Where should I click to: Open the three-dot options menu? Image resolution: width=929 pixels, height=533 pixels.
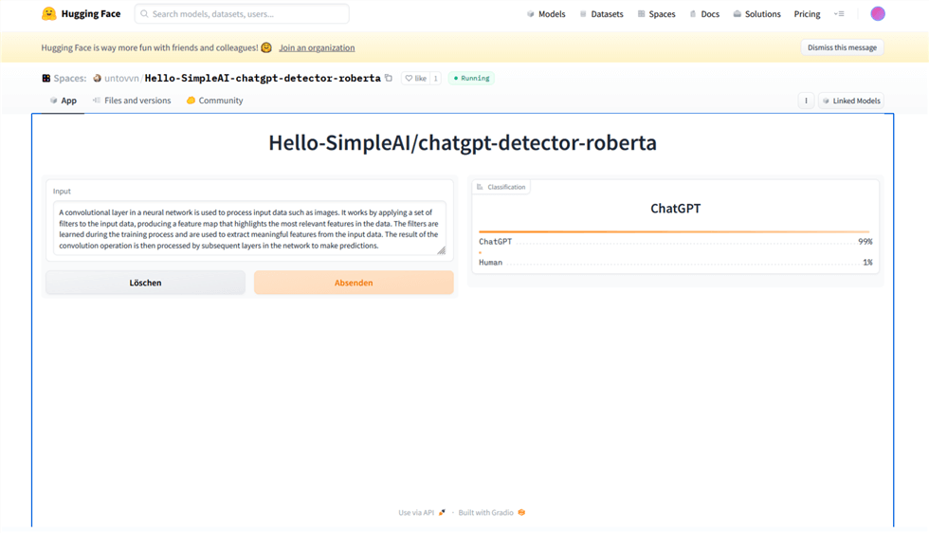[806, 101]
